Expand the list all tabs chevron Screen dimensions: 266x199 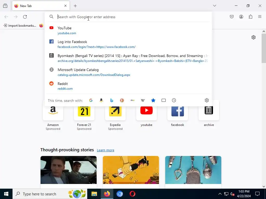215,6
